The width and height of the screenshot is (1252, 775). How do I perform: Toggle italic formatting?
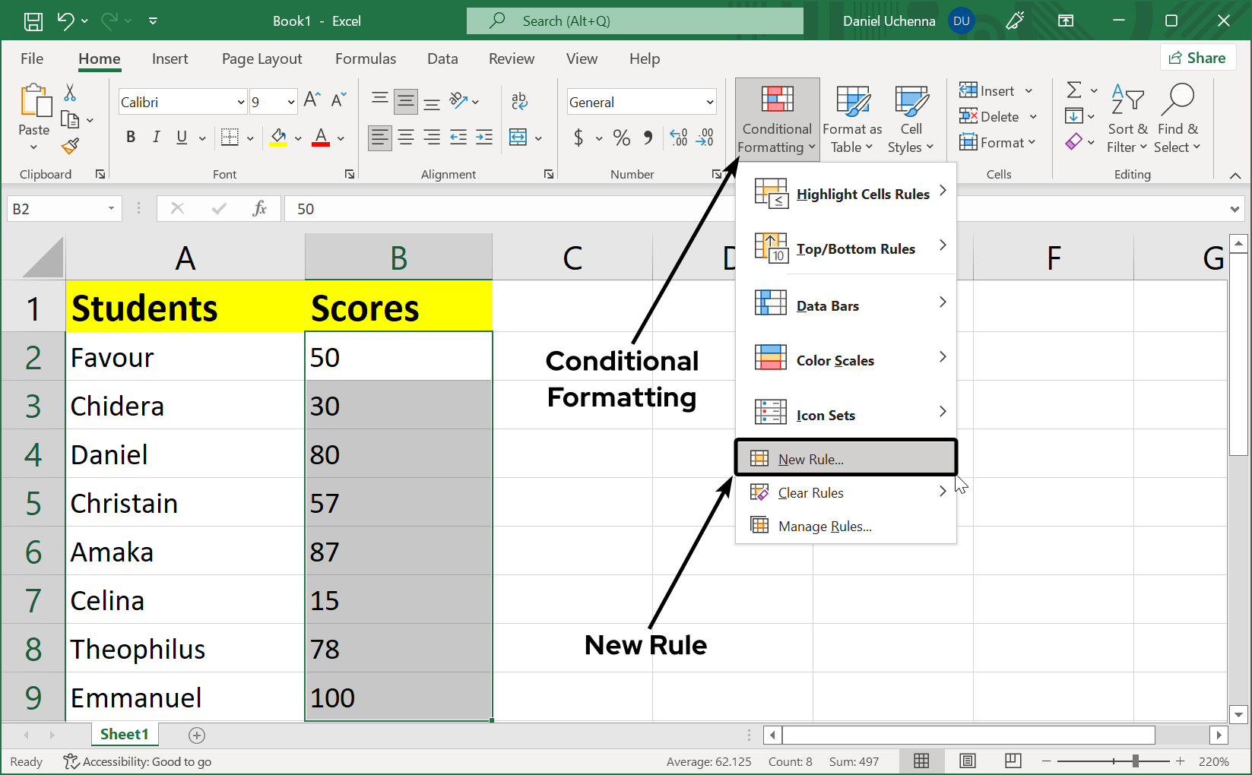pyautogui.click(x=156, y=138)
